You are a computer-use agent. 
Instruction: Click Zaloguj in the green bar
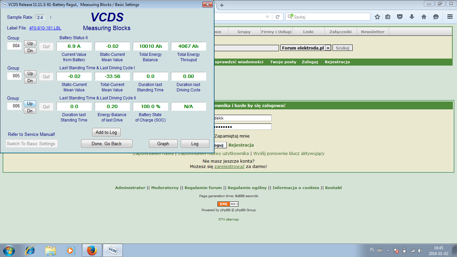pos(310,62)
